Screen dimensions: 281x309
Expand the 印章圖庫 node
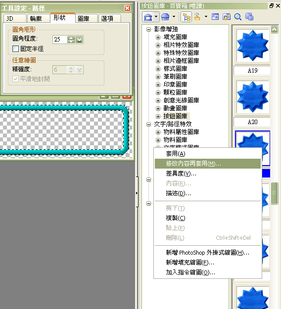coord(158,85)
